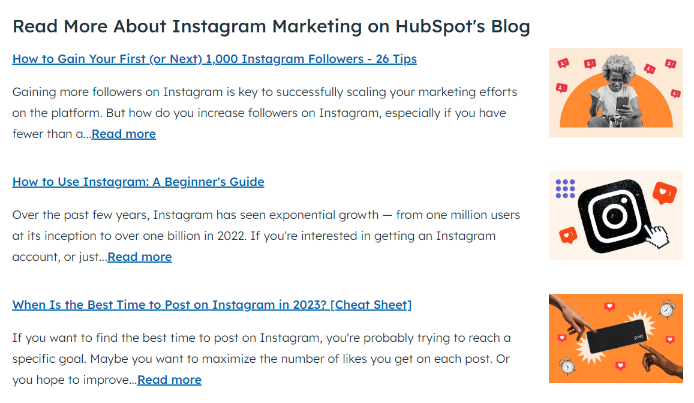Screen dimensions: 694x403
Task: Click the Read More About Instagram Marketing heading
Action: point(271,26)
